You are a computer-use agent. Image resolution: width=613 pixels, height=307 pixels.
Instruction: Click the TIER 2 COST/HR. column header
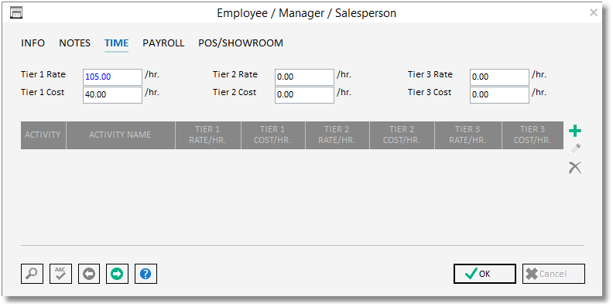pos(402,135)
